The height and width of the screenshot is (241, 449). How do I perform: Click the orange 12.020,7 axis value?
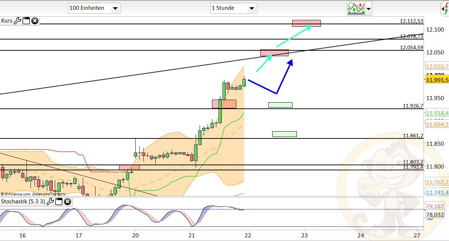click(437, 66)
